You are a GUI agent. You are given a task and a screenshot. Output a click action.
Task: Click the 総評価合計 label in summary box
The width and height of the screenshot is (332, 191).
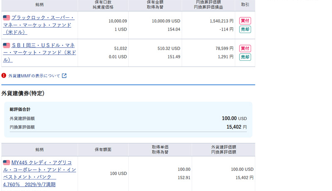[20, 110]
